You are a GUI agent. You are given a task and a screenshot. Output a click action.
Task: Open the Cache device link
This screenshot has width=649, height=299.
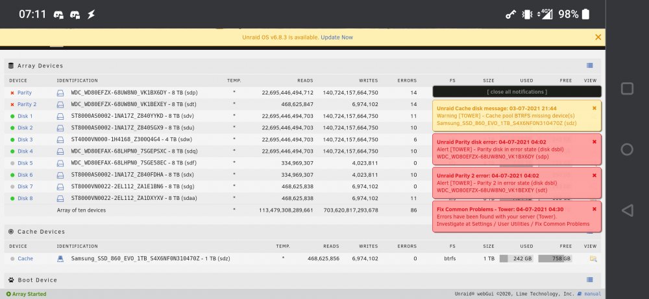click(25, 258)
